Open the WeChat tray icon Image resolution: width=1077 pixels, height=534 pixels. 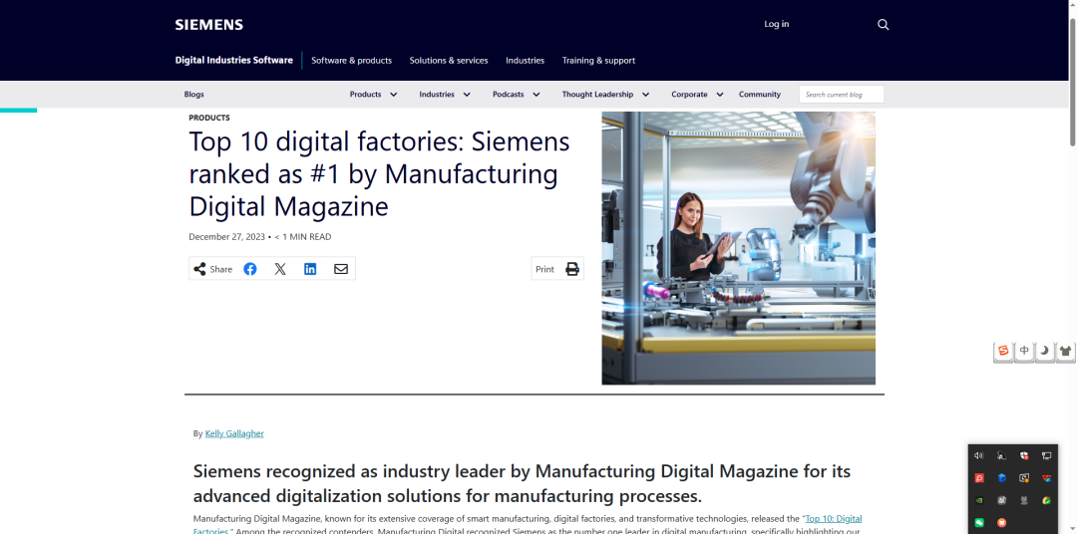click(979, 523)
